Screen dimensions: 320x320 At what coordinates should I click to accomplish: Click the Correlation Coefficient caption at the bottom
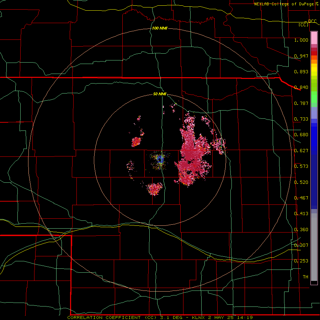coord(160,318)
